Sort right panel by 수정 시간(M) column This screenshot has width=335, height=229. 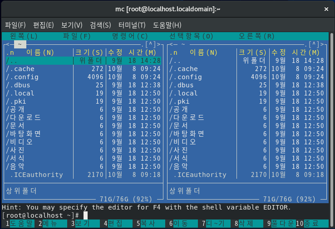click(x=296, y=52)
